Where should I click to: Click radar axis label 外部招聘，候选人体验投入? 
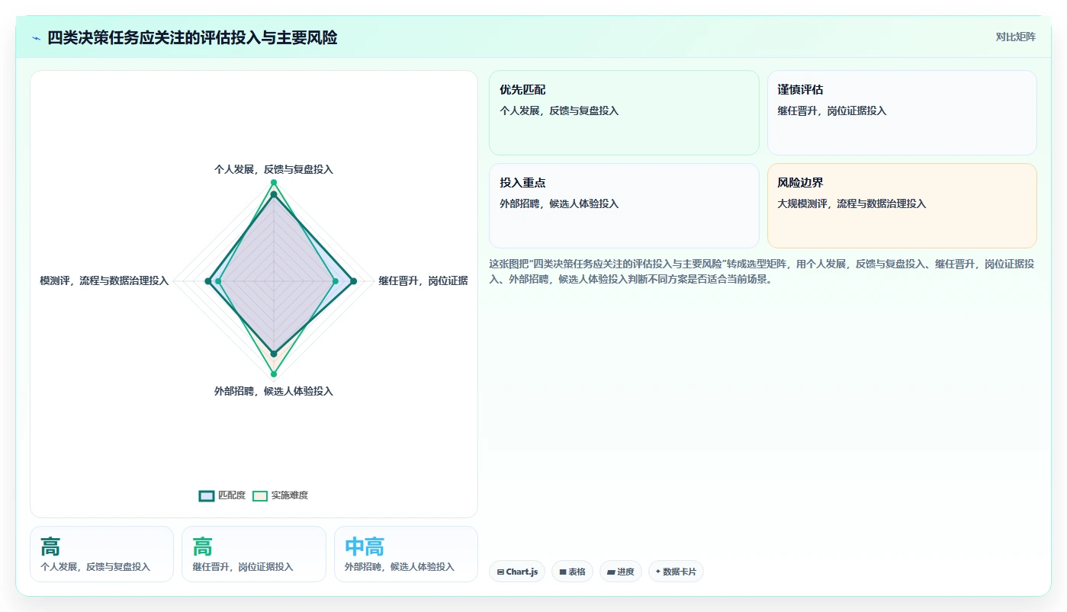pos(274,391)
